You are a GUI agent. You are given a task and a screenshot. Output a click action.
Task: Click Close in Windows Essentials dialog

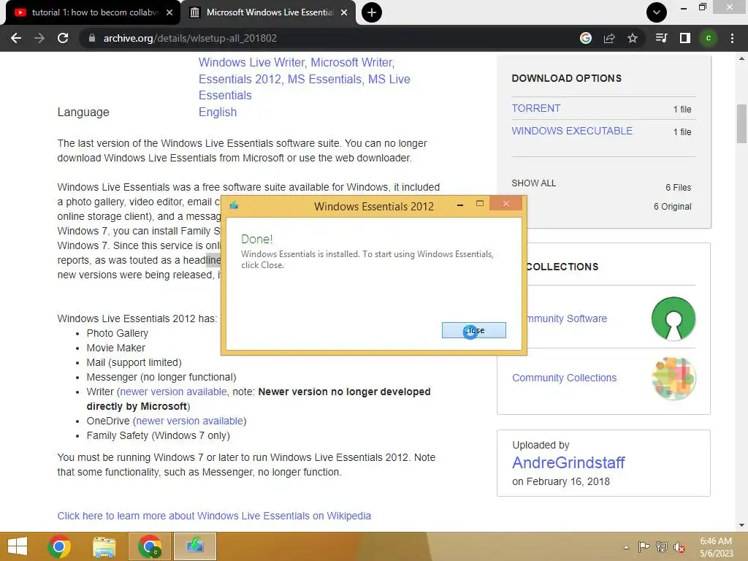tap(473, 330)
